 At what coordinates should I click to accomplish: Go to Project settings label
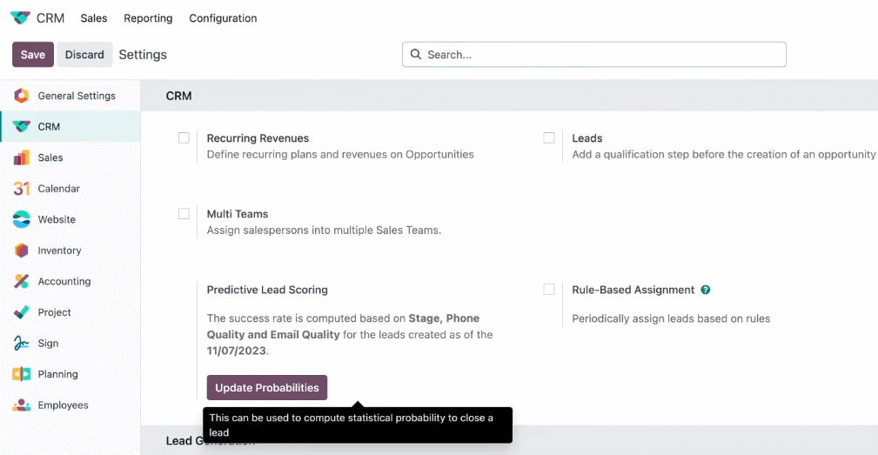[54, 312]
